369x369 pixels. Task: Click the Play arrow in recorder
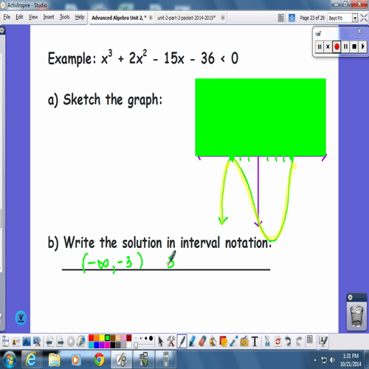(362, 46)
